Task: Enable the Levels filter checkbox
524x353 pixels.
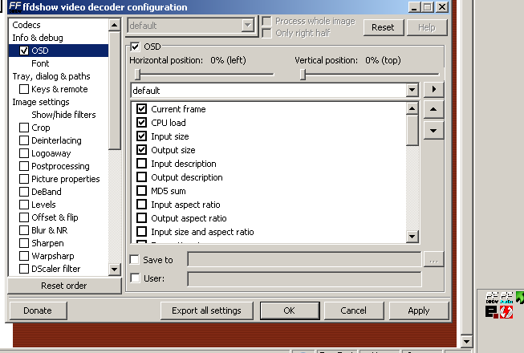Action: (x=24, y=205)
